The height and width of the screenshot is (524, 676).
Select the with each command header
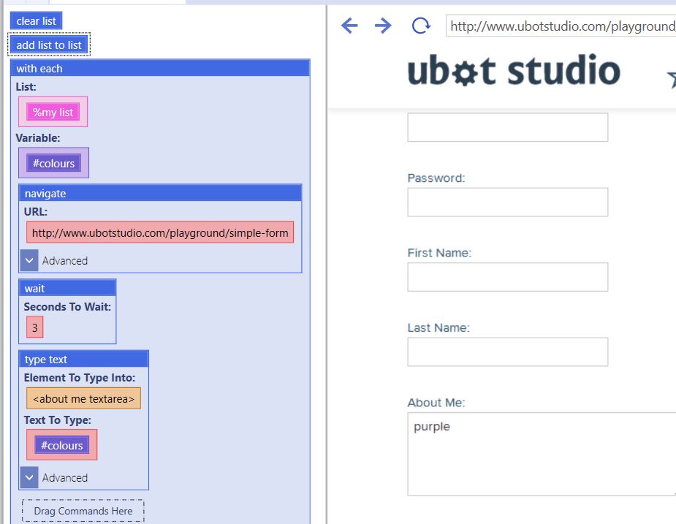point(160,69)
